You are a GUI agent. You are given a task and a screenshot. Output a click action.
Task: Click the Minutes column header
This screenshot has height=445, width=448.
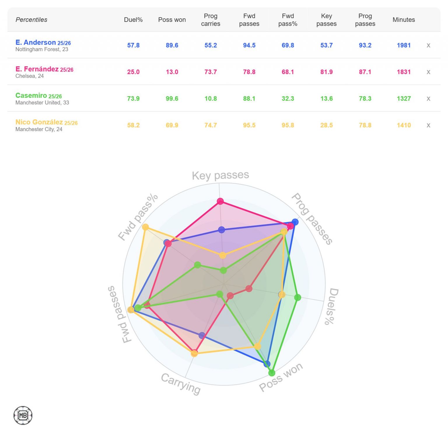[404, 20]
